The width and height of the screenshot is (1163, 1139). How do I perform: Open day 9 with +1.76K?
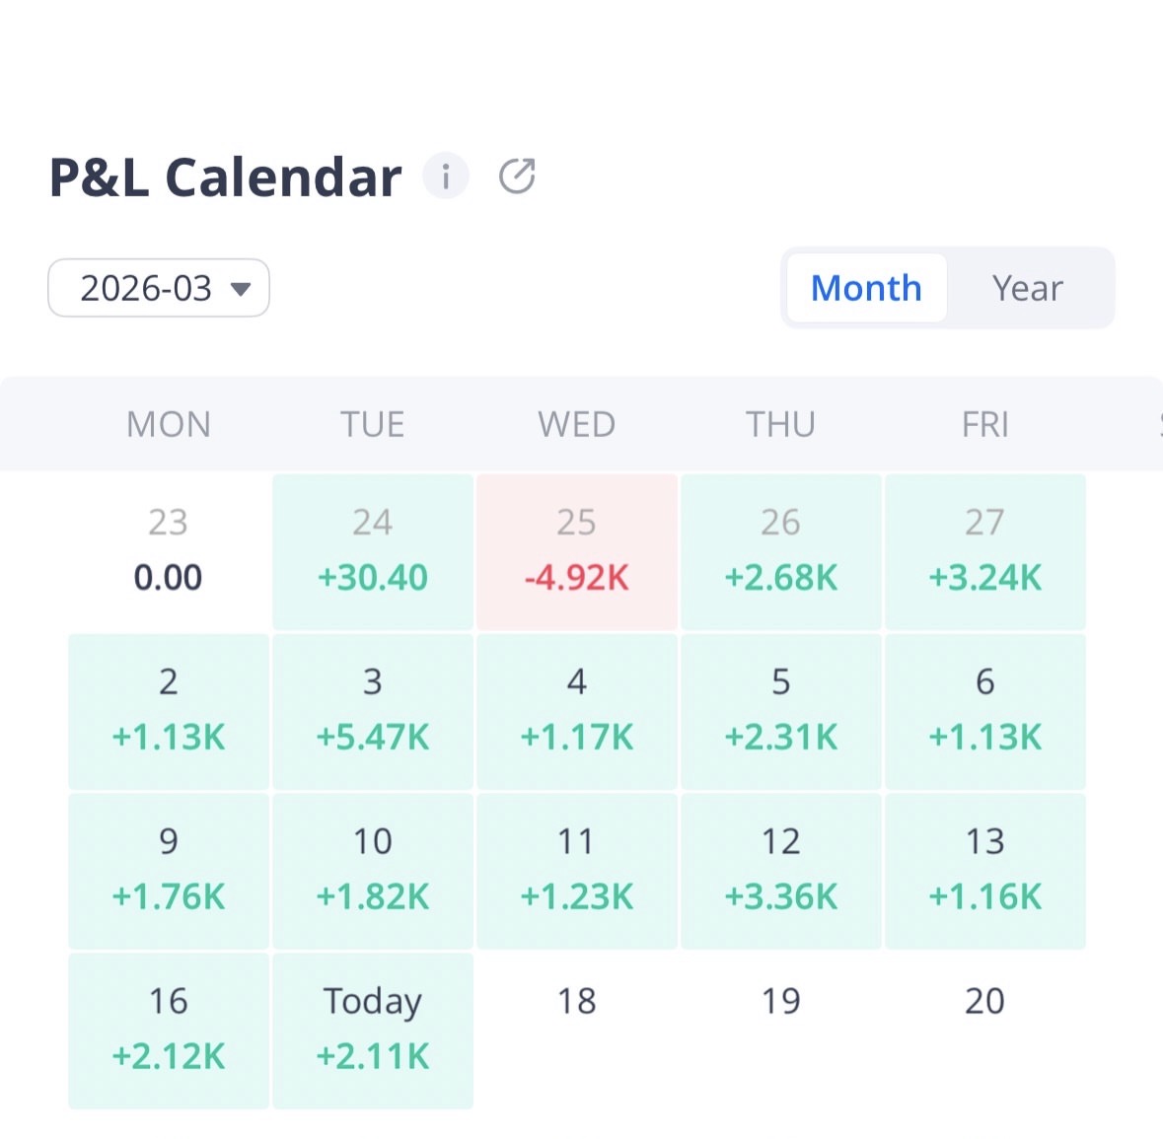tap(169, 872)
